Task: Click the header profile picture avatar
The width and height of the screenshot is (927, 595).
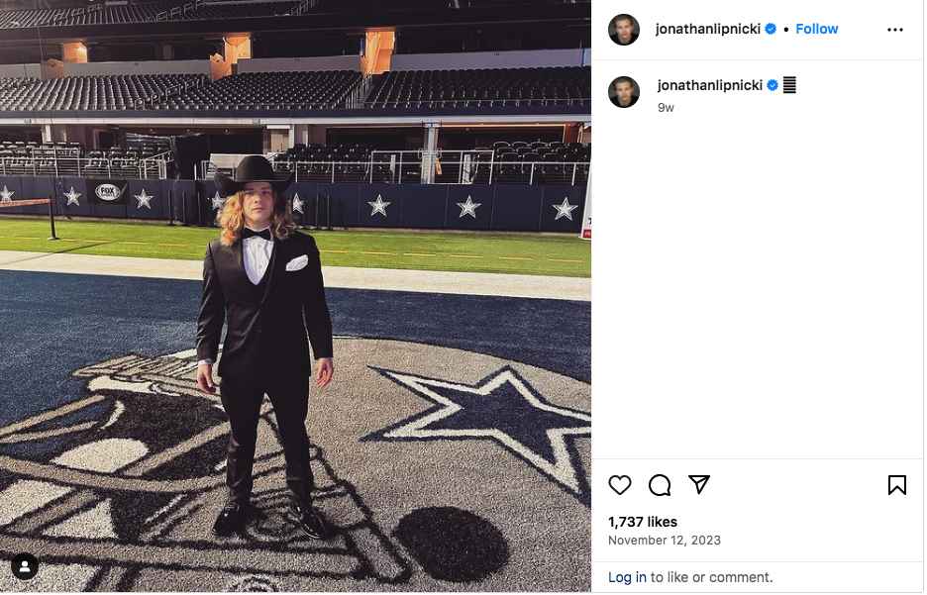Action: 624,30
